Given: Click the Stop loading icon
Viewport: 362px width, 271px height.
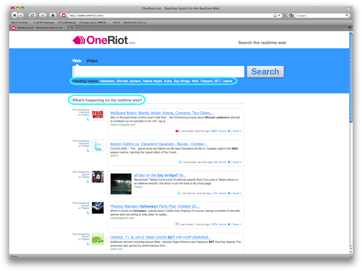Looking at the screenshot, I should (x=42, y=15).
